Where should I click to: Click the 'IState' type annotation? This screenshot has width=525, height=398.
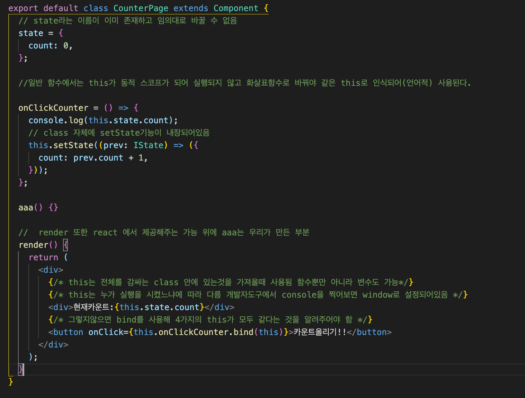[x=148, y=145]
